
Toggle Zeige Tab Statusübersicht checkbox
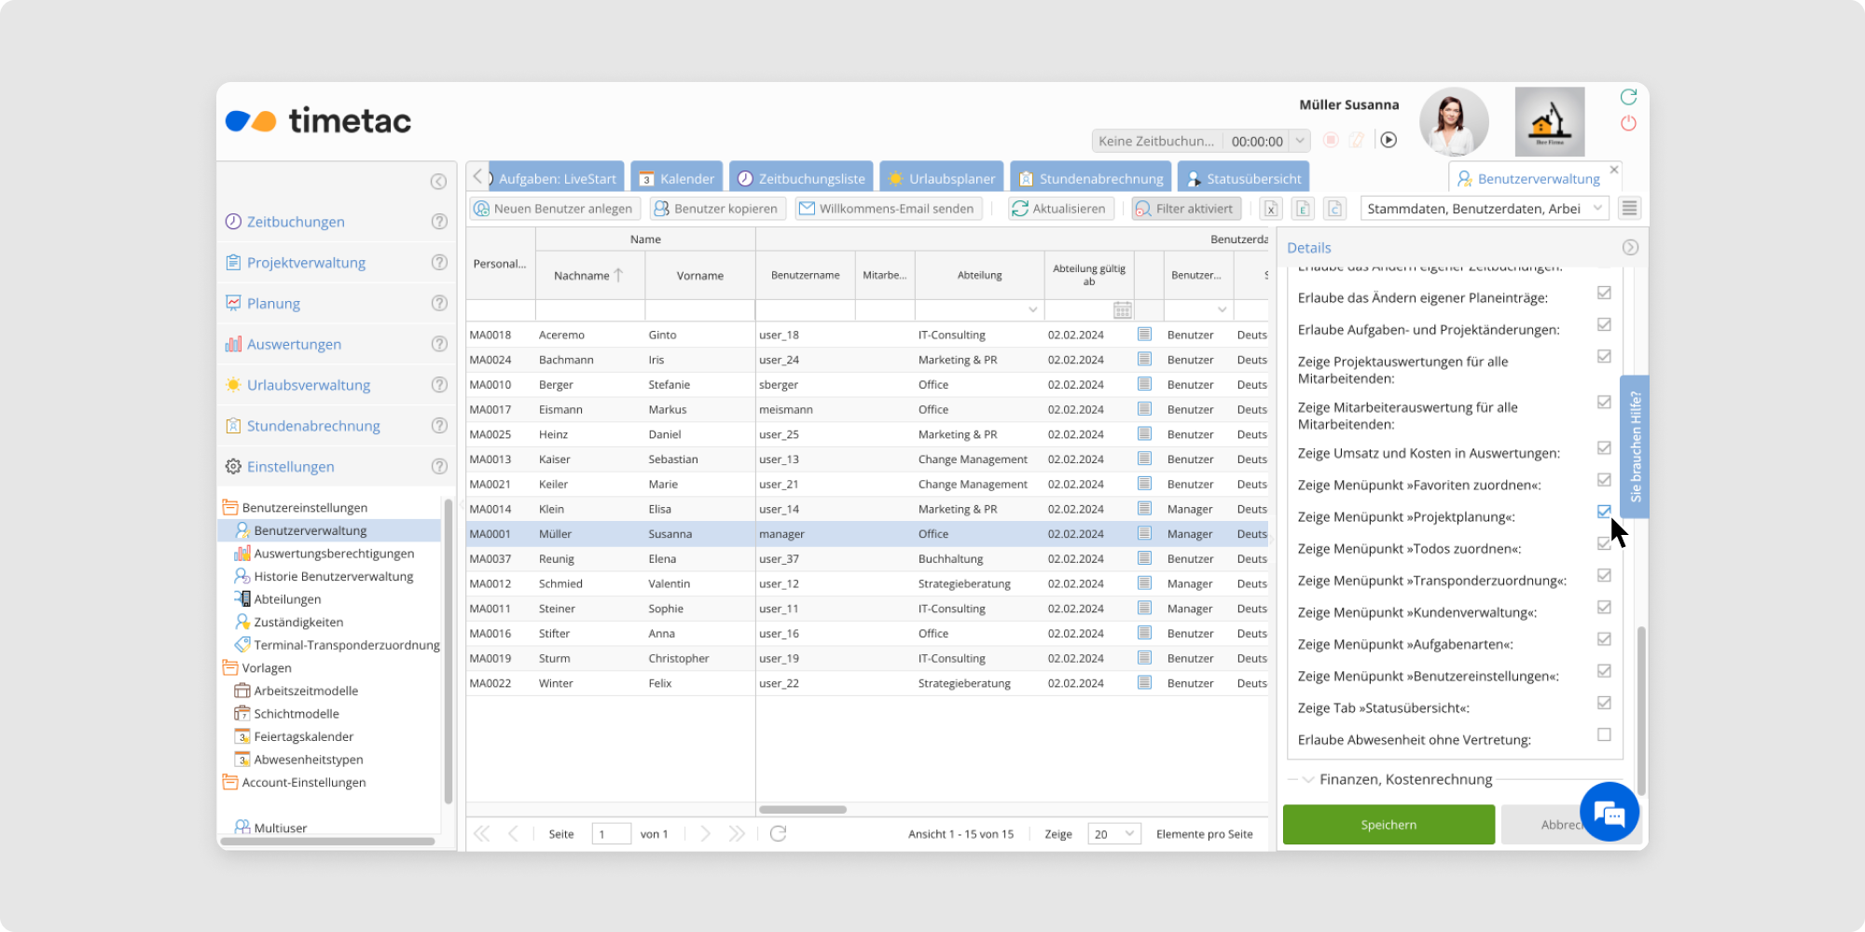pos(1604,703)
